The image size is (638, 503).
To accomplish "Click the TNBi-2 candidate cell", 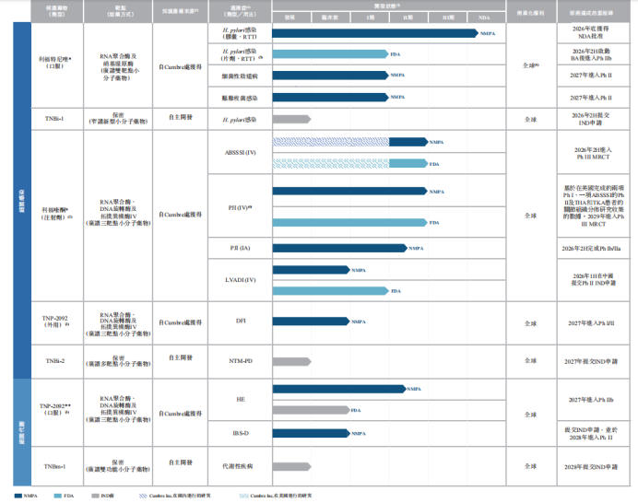I will 54,359.
